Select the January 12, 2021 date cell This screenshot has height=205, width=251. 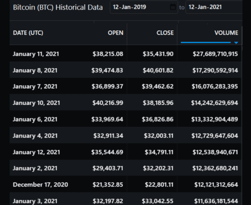(36, 152)
